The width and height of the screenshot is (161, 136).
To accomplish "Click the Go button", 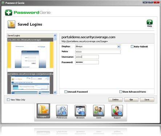I will [131, 100].
